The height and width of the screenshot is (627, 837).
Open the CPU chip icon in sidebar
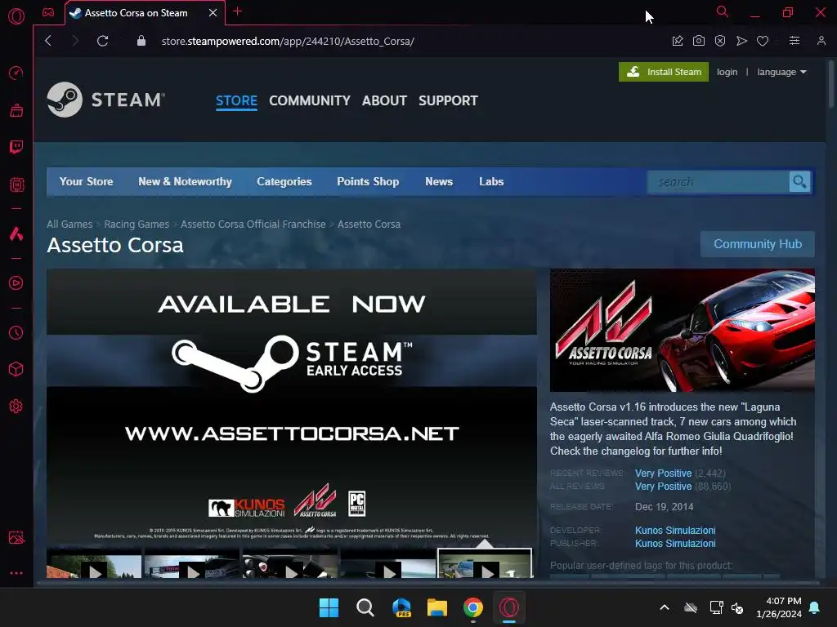(16, 185)
